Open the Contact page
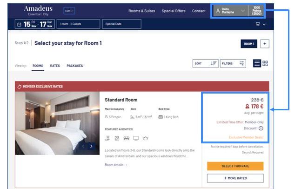This screenshot has height=189, width=302. [199, 11]
